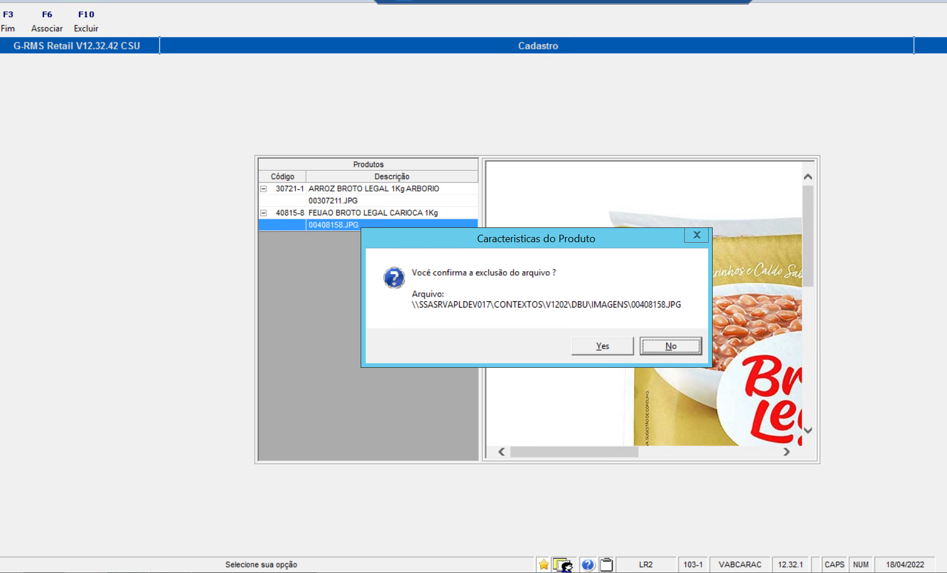Click the 12.32.1 version field
Screen dimensions: 947x573
(x=790, y=564)
